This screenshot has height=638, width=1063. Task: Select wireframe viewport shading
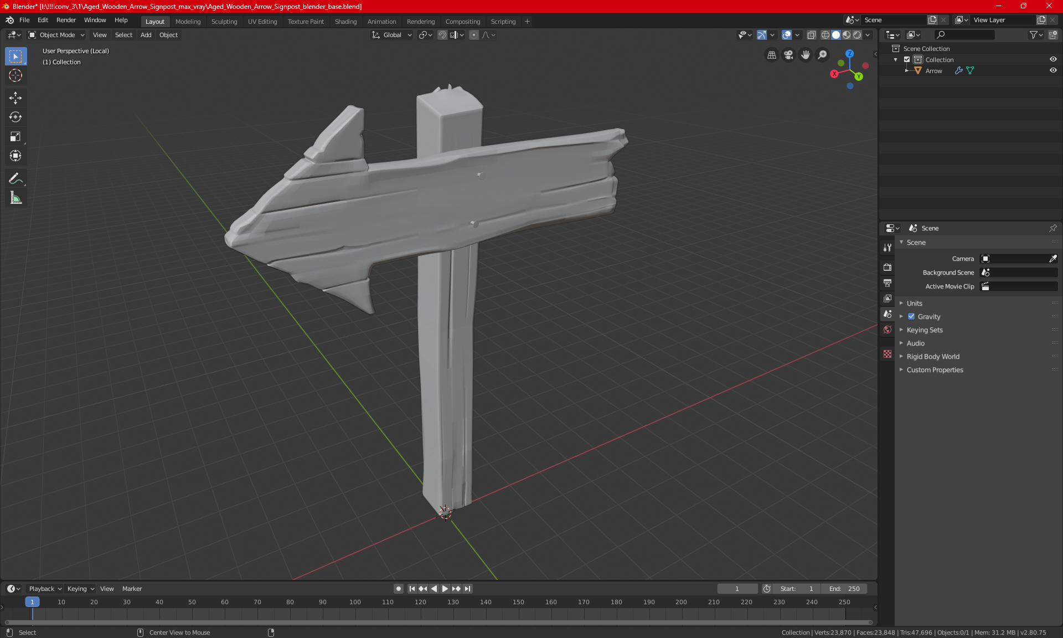click(x=825, y=35)
